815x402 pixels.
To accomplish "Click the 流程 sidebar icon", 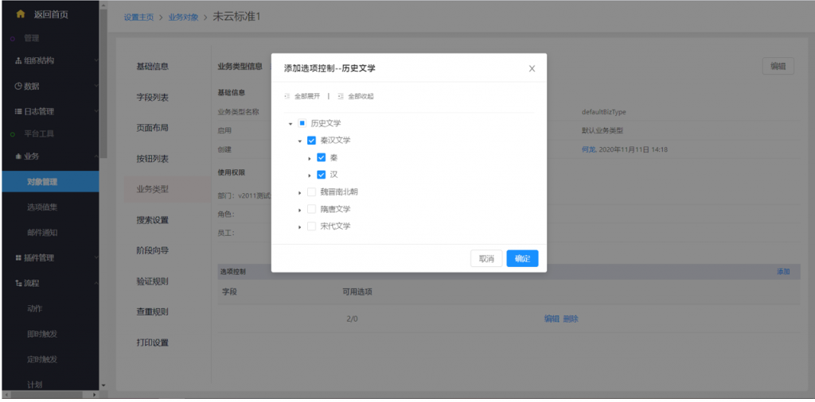I will (18, 284).
